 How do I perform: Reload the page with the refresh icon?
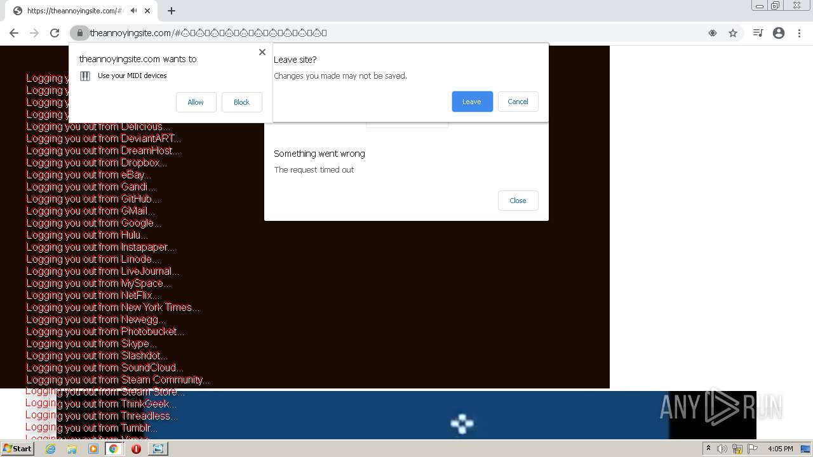(x=55, y=33)
